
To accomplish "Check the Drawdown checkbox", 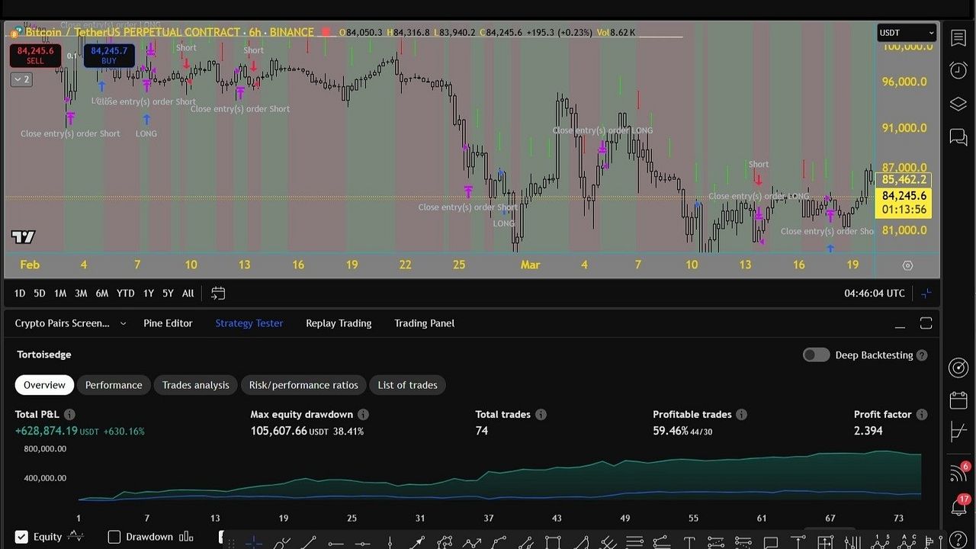I will pos(114,537).
